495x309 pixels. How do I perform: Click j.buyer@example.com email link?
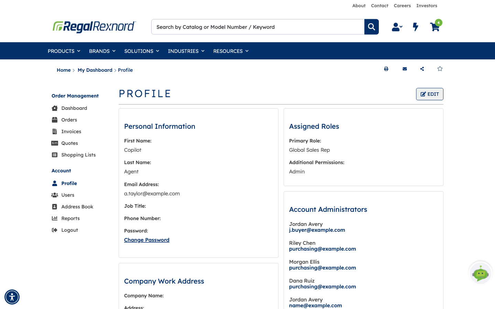coord(317,230)
